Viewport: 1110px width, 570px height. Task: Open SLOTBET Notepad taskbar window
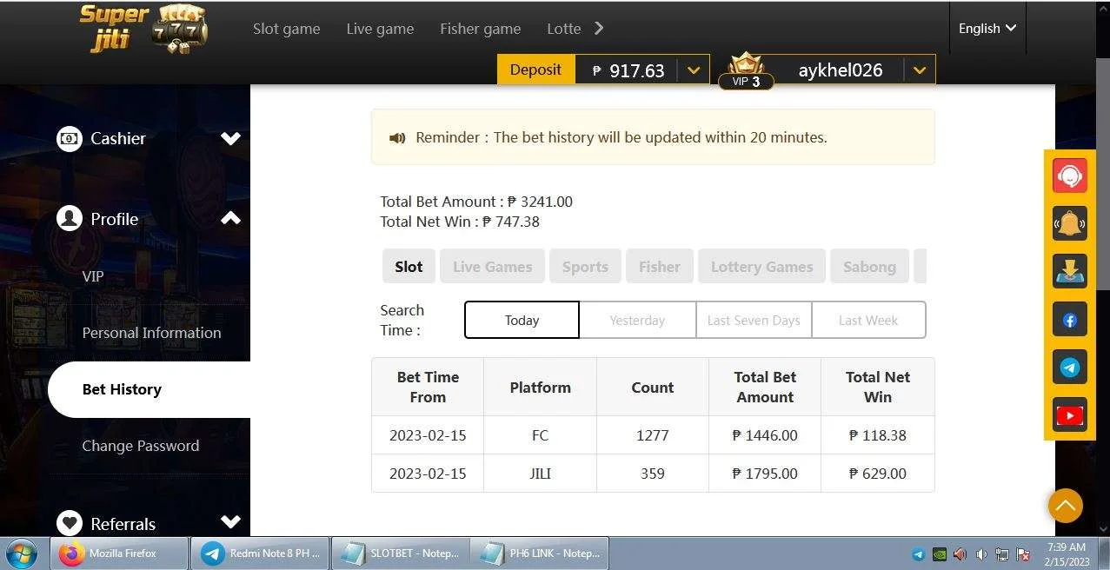pos(401,553)
